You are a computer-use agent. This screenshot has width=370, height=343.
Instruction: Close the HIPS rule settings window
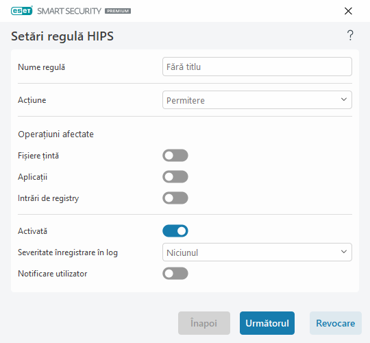[348, 11]
